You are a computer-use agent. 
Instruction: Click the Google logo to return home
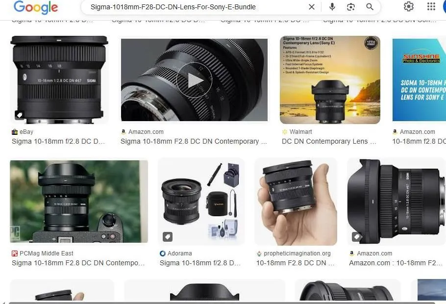coord(35,7)
